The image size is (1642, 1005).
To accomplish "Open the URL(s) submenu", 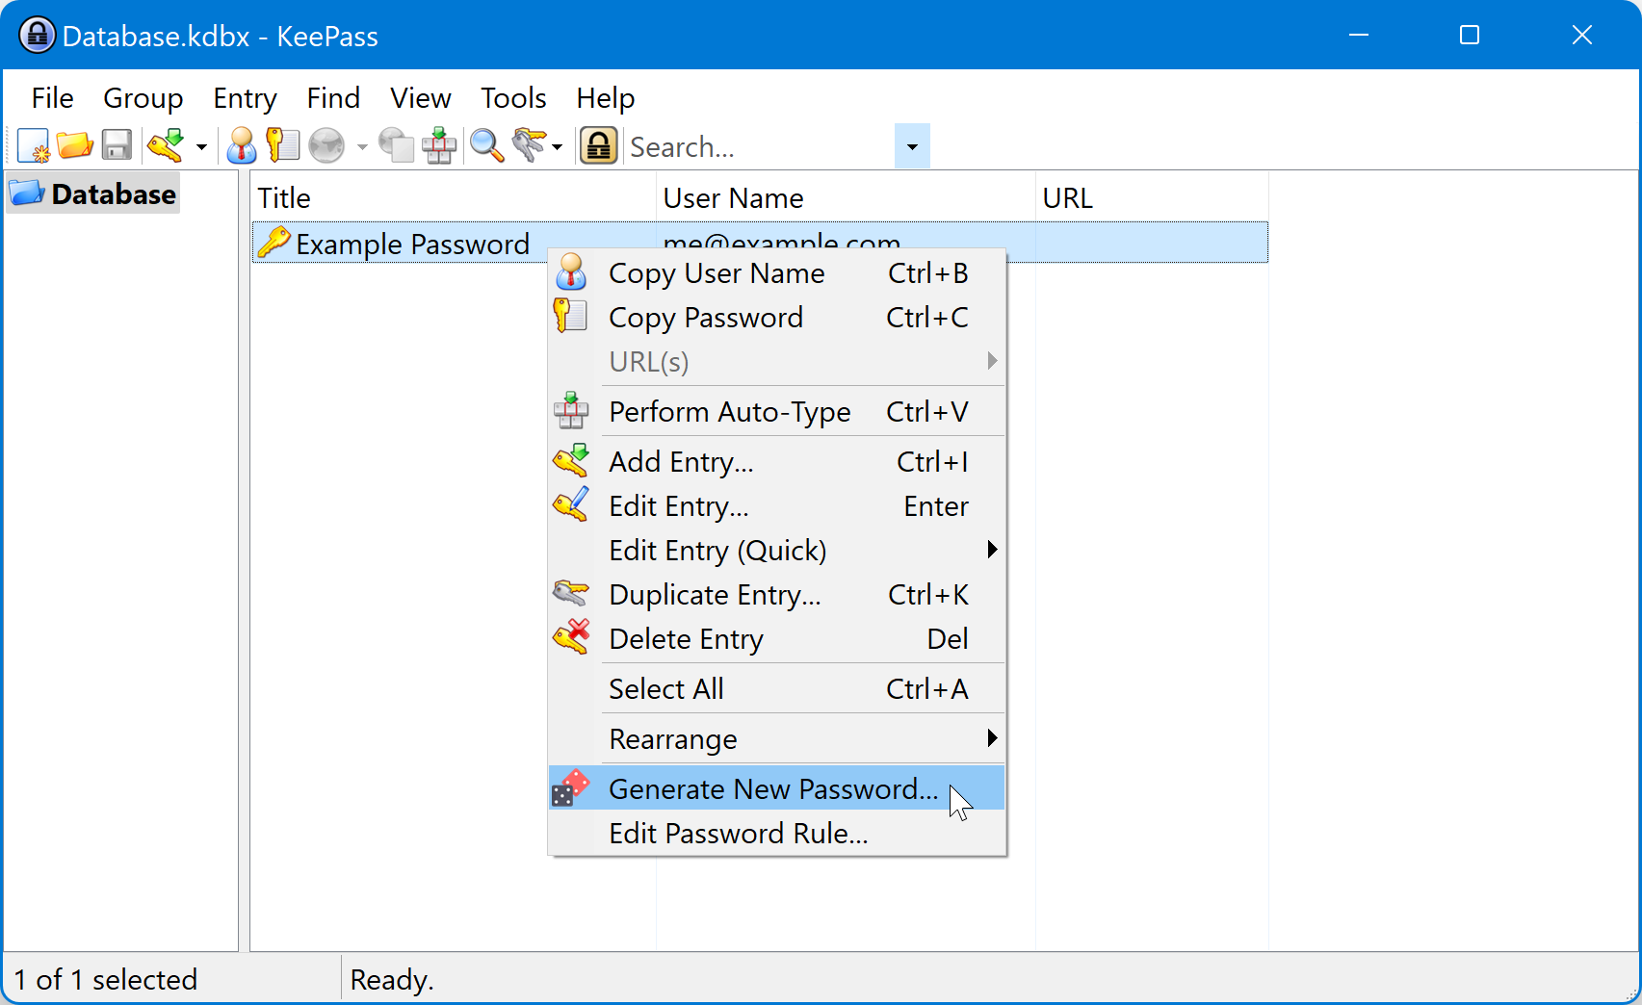I will click(x=777, y=362).
